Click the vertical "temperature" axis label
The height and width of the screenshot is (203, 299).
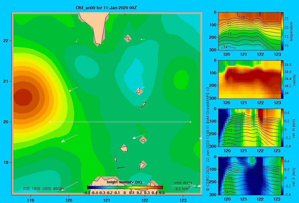pyautogui.click(x=291, y=31)
